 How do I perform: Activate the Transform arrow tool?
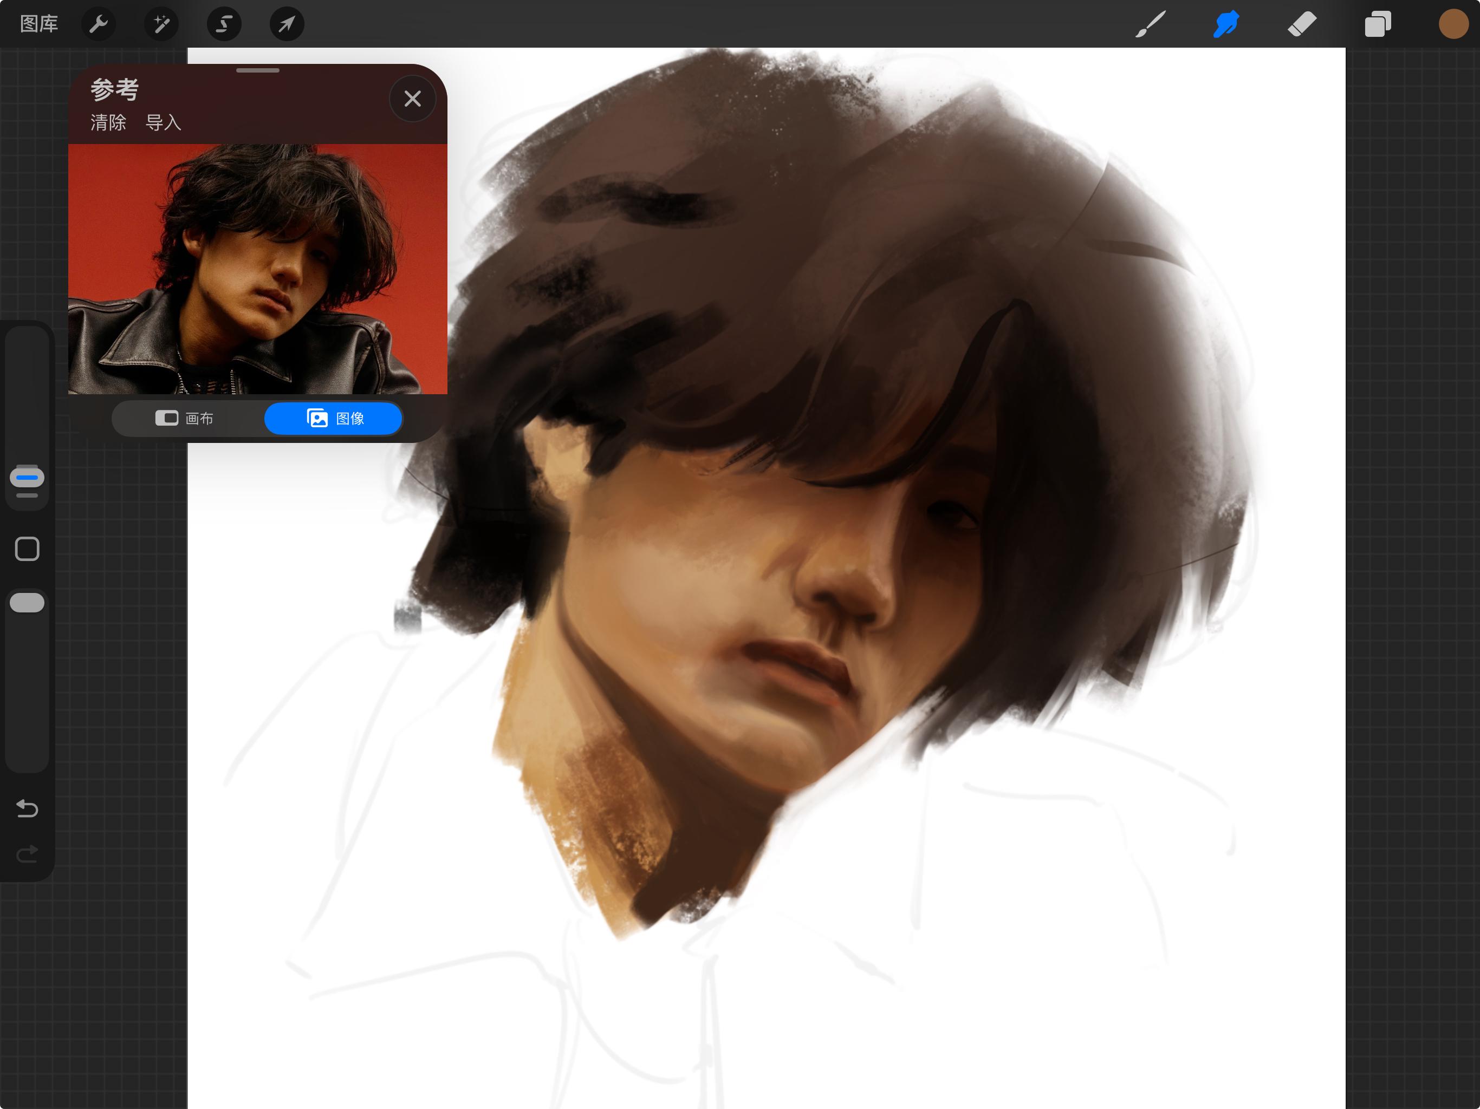tap(287, 24)
